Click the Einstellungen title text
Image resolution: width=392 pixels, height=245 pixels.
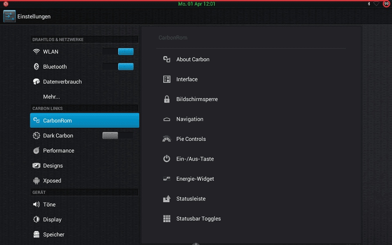tap(34, 17)
